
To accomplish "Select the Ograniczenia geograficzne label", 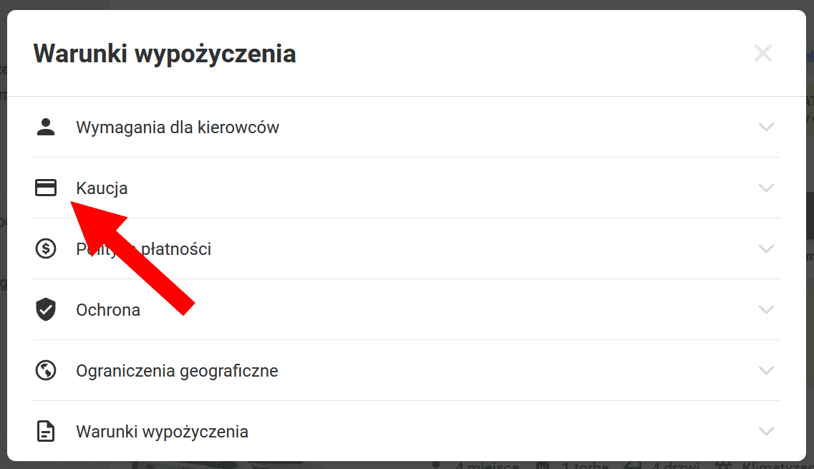I will [x=177, y=371].
